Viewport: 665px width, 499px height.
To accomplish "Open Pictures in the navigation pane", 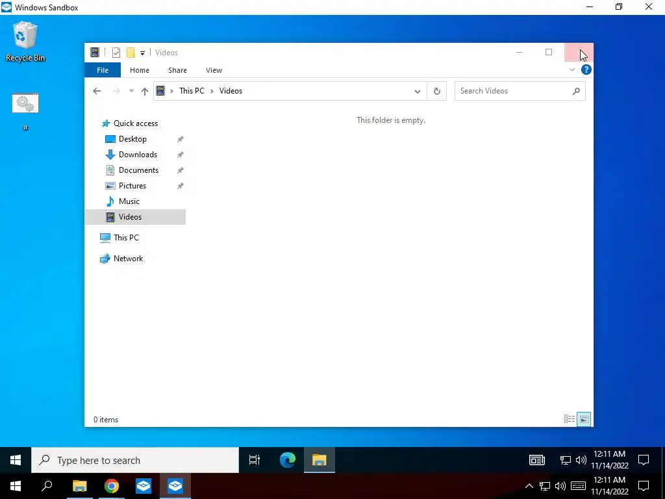I will coord(132,186).
